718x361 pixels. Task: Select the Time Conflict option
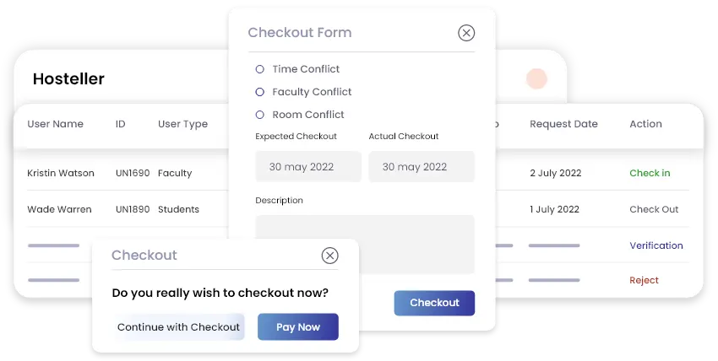click(x=260, y=69)
